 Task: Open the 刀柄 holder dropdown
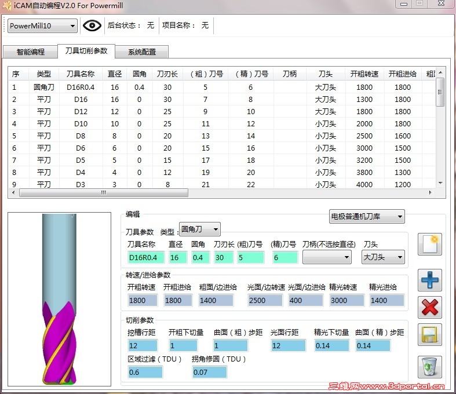pos(327,257)
